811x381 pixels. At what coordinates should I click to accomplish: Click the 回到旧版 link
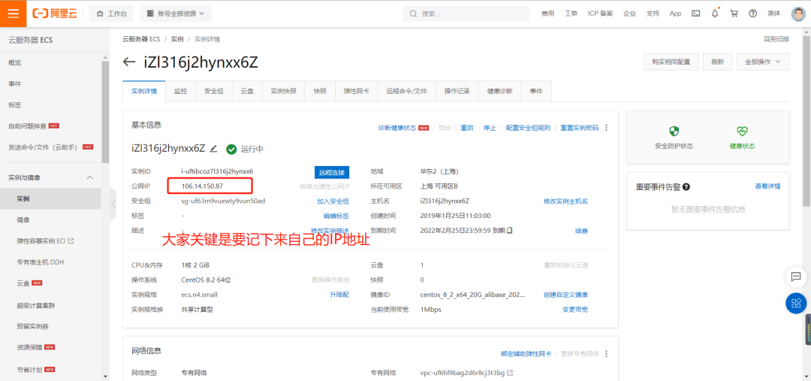coord(777,39)
